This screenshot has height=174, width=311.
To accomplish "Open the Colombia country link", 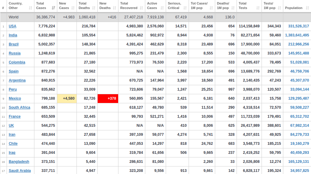I will 17,62.
